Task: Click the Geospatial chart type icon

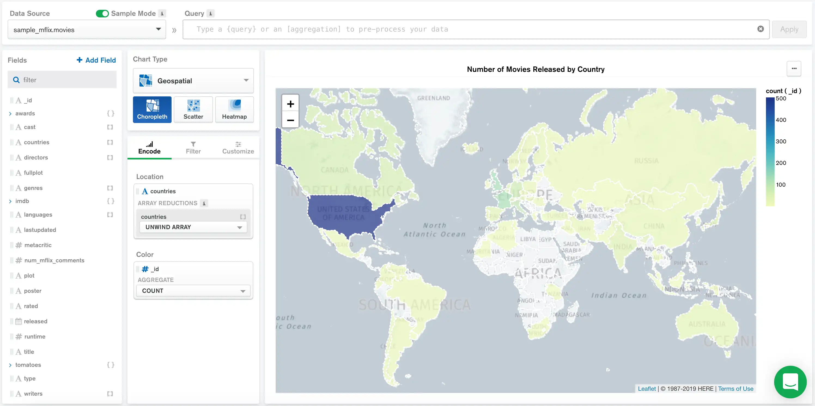Action: click(145, 81)
